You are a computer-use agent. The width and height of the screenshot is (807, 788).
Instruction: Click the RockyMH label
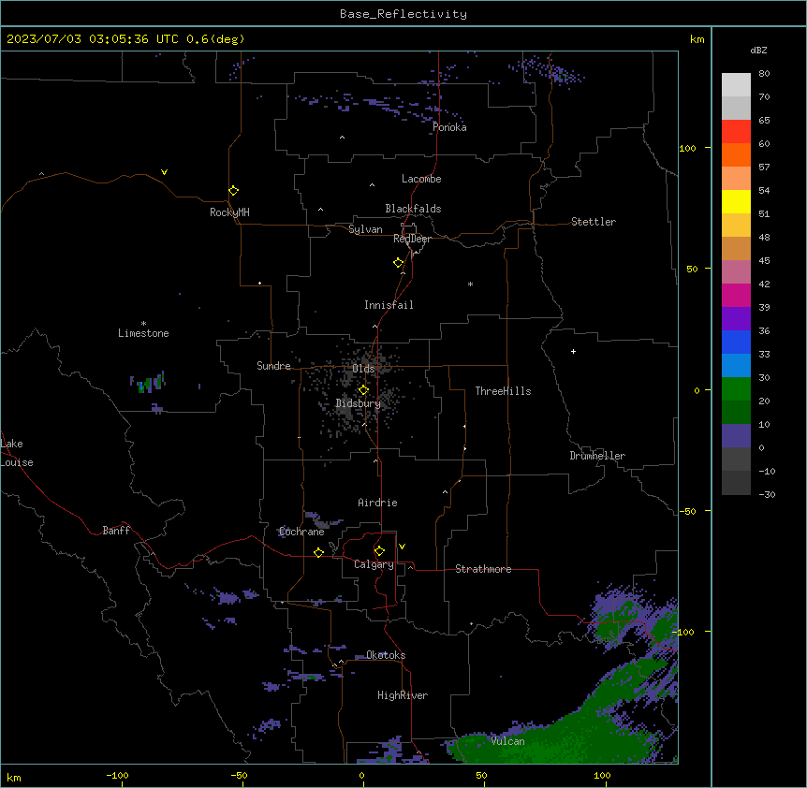click(229, 212)
